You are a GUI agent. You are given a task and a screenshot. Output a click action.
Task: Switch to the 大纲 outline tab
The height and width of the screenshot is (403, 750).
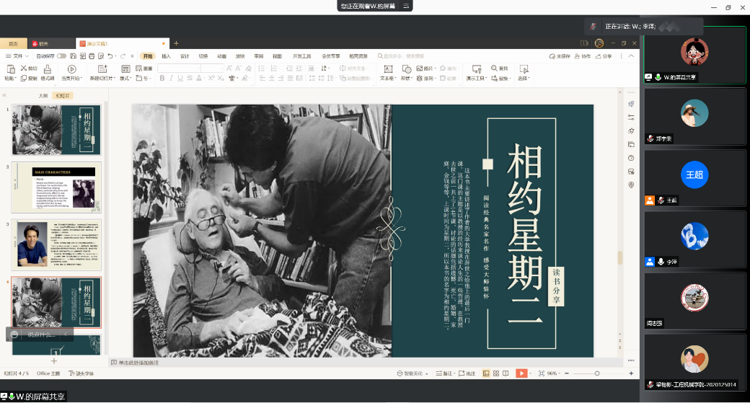coord(43,95)
